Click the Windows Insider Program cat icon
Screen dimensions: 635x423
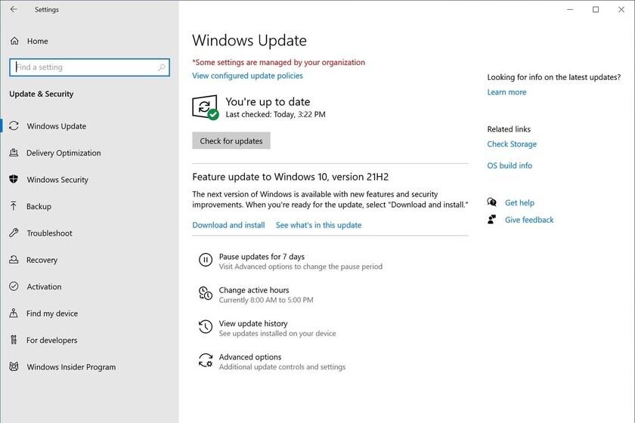point(14,367)
